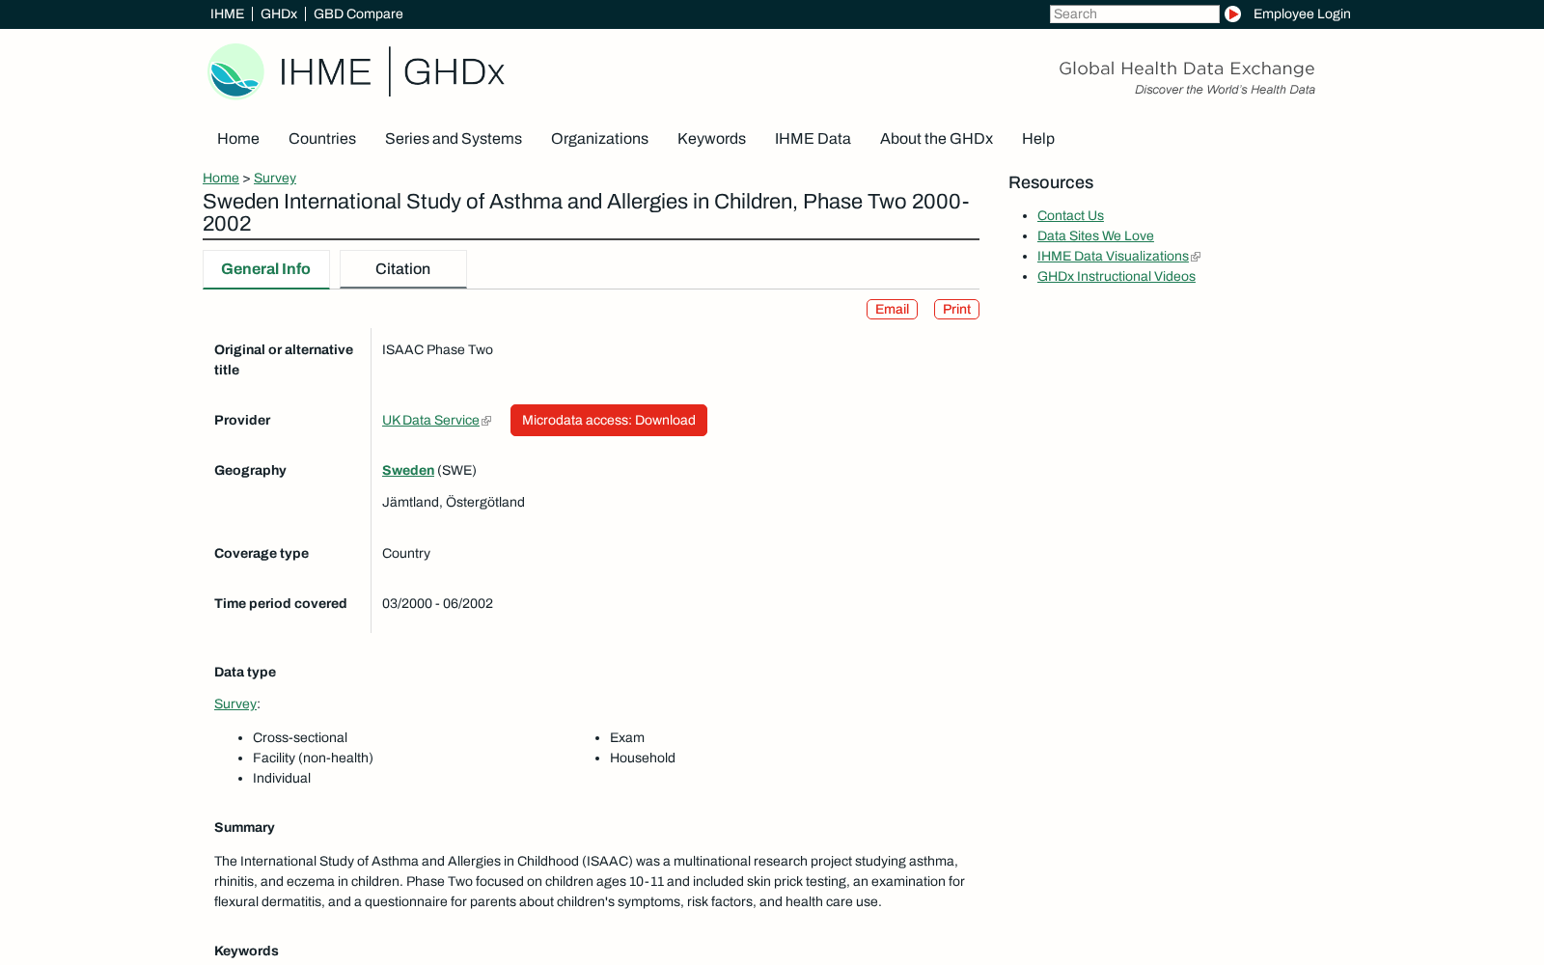Open the UK Data Service provider link
The width and height of the screenshot is (1544, 965).
(430, 420)
